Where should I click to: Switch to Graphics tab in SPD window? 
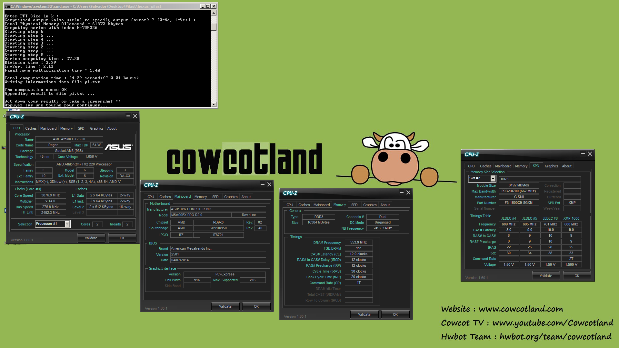552,166
